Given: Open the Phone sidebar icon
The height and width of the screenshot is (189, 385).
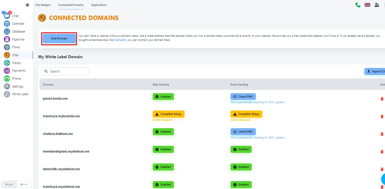Looking at the screenshot, I should coord(7,78).
